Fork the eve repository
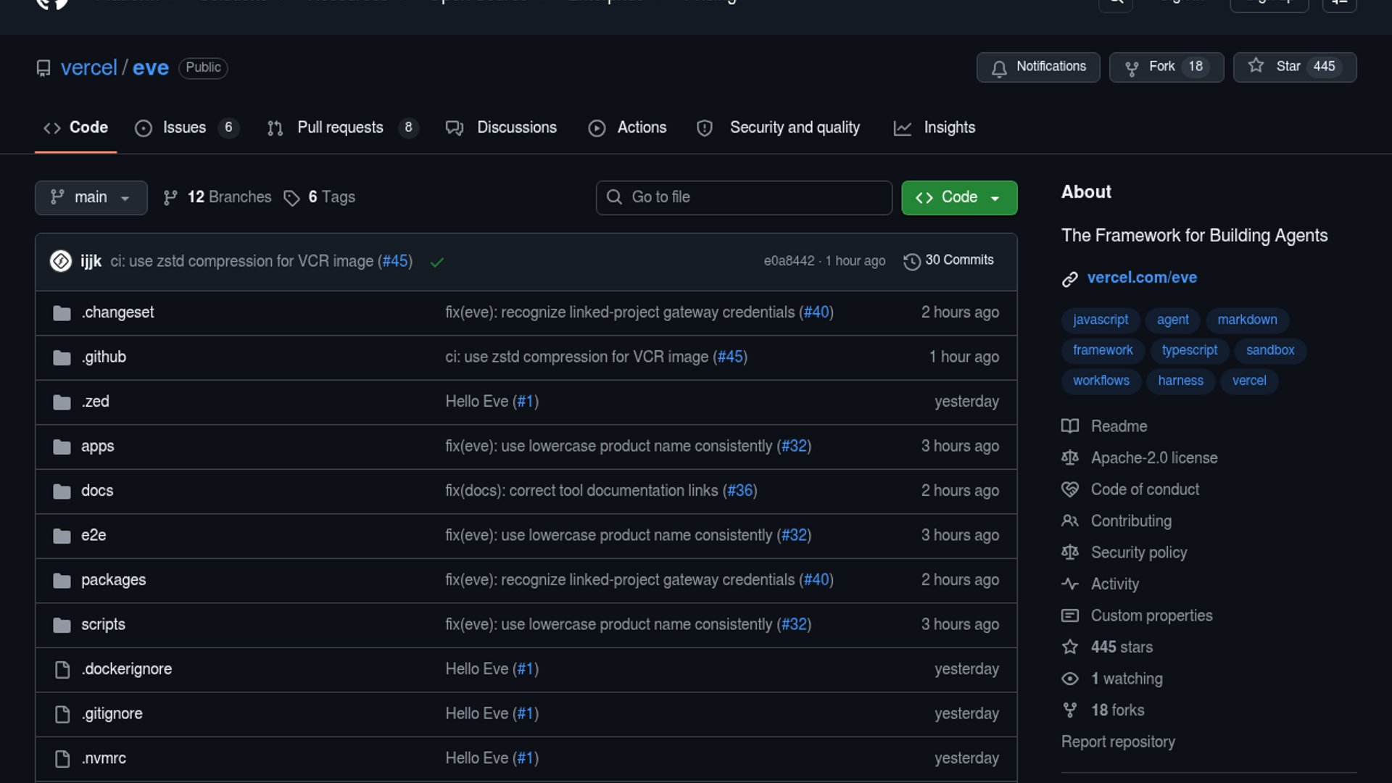Screen dimensions: 1392x783 [x=1167, y=67]
